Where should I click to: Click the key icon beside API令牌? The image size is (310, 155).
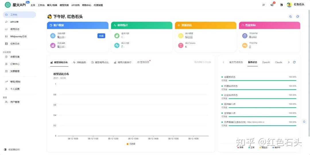point(6,22)
